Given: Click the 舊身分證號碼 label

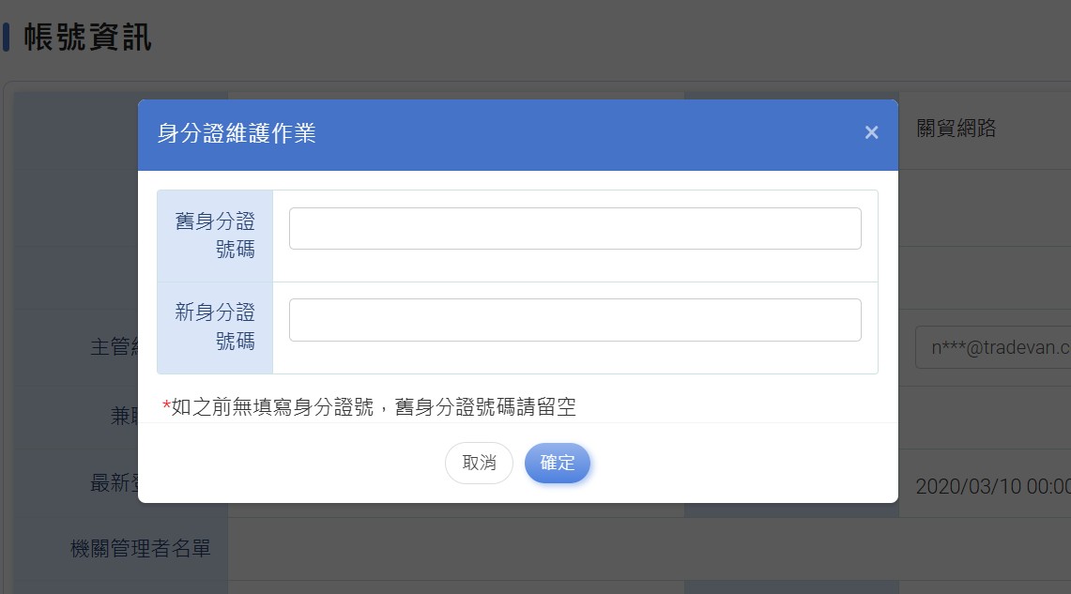Looking at the screenshot, I should click(215, 235).
